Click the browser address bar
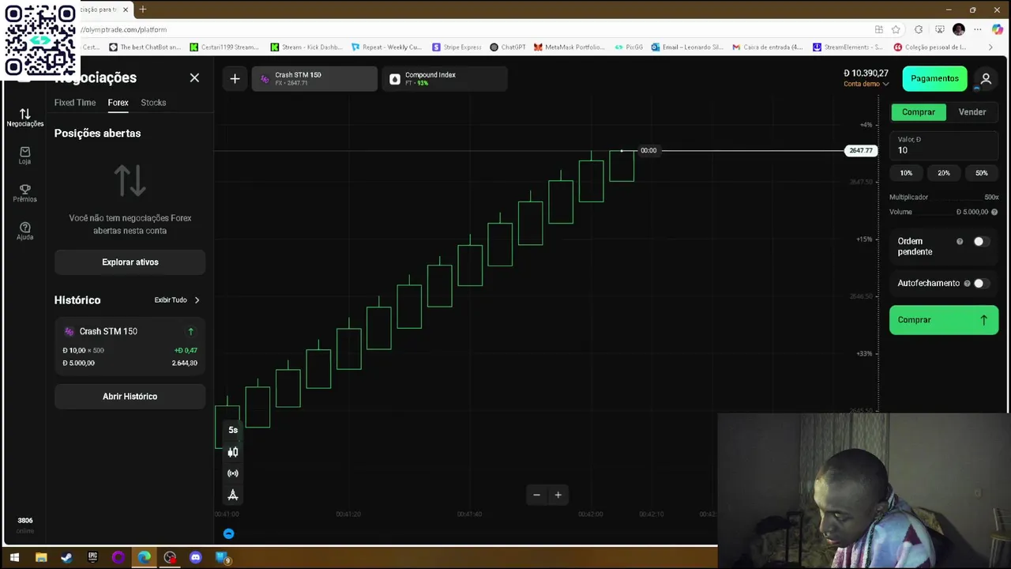This screenshot has width=1011, height=569. coord(474,29)
